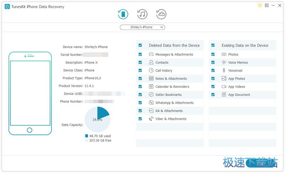This screenshot has width=285, height=173.
Task: Click the Viber & Attachments phone icon
Action: [x=151, y=119]
